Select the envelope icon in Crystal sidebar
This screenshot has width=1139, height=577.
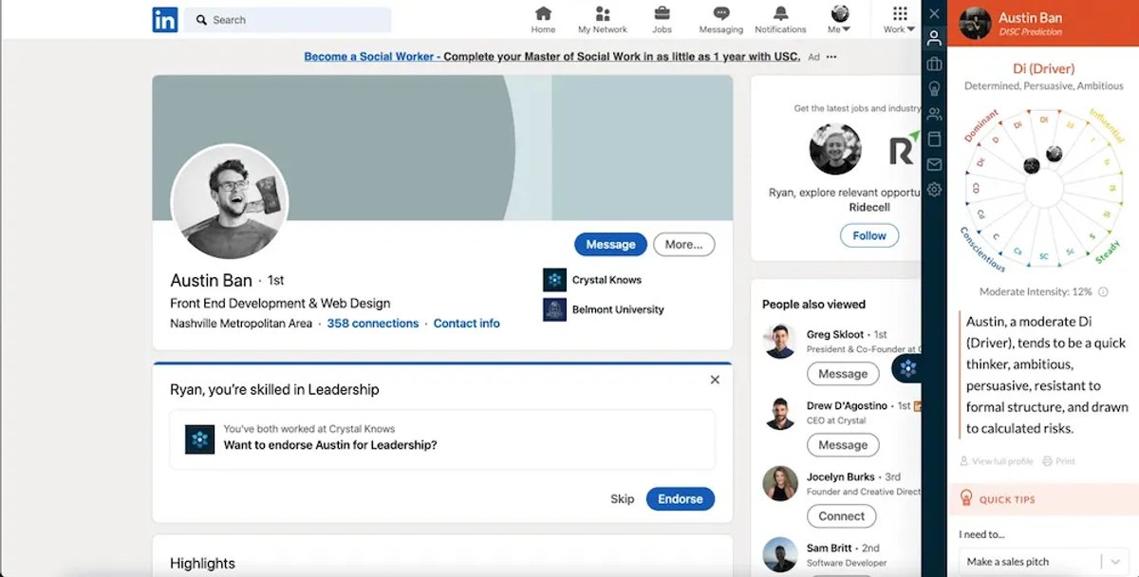934,164
